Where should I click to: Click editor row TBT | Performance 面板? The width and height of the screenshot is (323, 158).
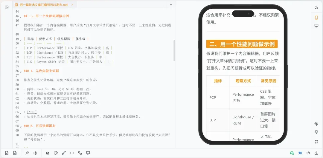point(65,57)
